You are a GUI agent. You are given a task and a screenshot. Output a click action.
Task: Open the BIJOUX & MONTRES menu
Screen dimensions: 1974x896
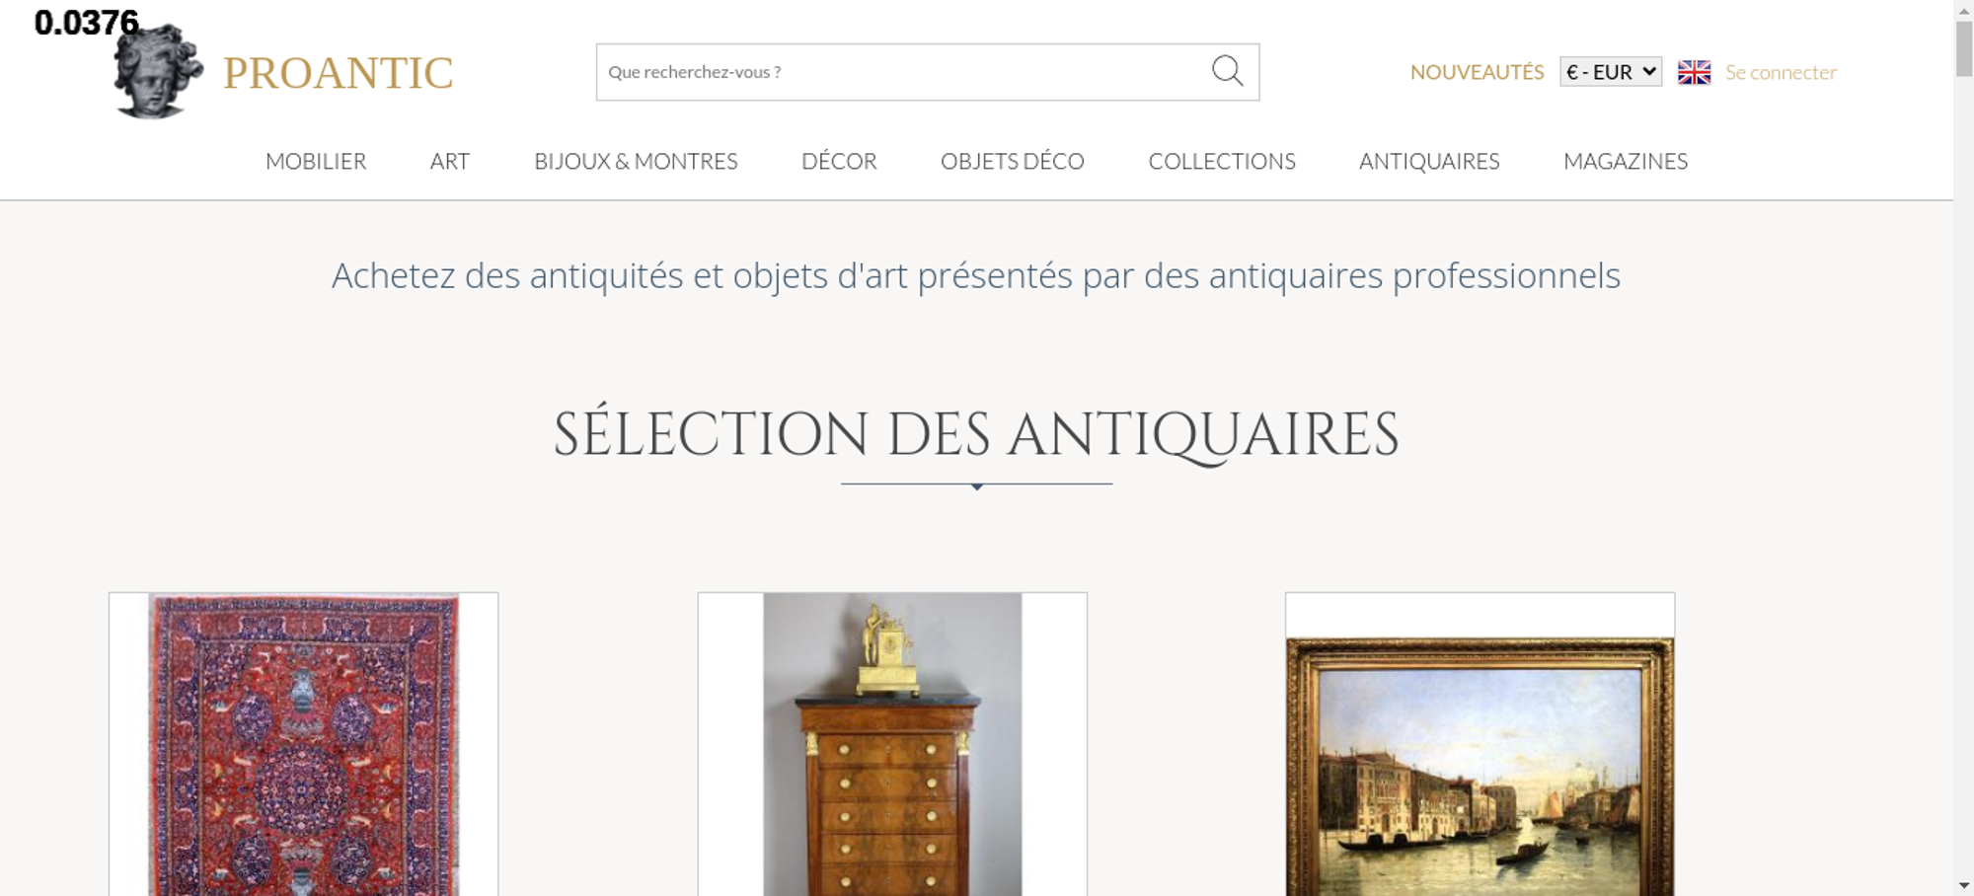coord(636,161)
